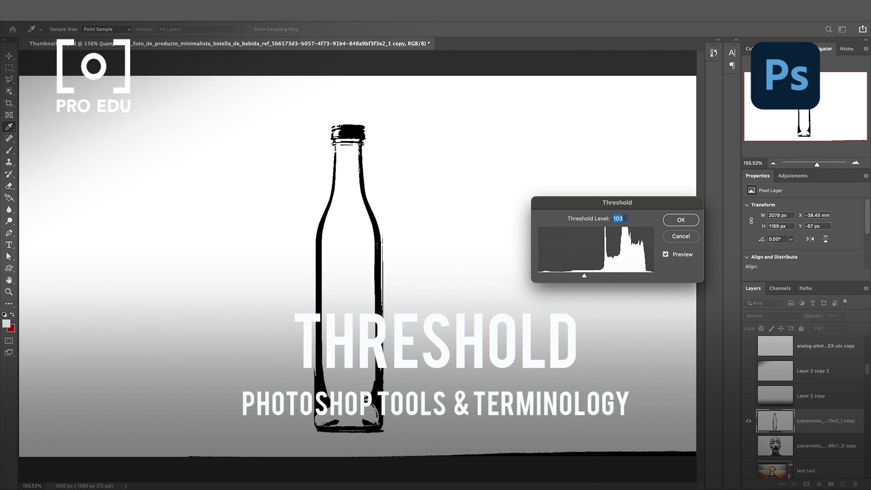Viewport: 871px width, 490px height.
Task: Click the Eyedropper tool
Action: [9, 126]
